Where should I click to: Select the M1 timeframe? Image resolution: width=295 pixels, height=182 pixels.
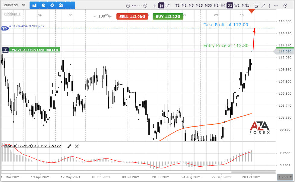[x=184, y=5]
